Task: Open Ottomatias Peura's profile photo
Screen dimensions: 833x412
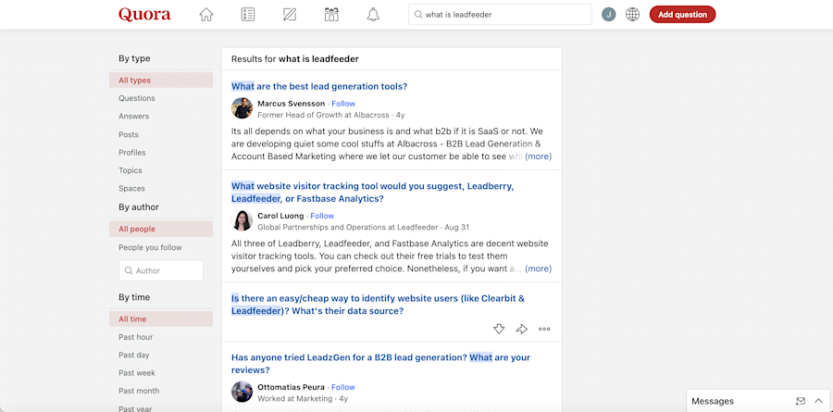Action: [242, 392]
